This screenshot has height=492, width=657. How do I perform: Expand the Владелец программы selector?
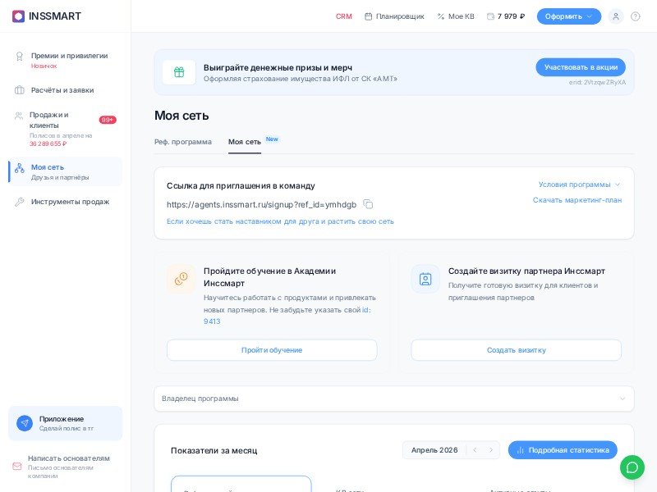click(394, 399)
